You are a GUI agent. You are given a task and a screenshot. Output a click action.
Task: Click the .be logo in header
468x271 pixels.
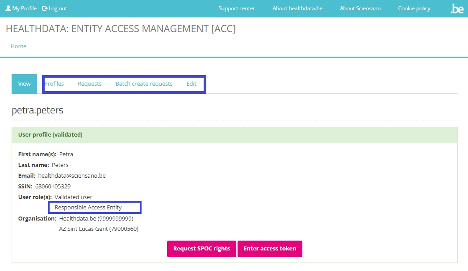tap(457, 8)
